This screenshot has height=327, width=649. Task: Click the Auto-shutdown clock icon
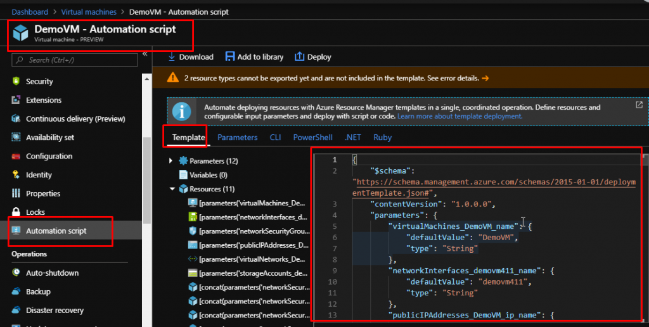[x=16, y=272]
